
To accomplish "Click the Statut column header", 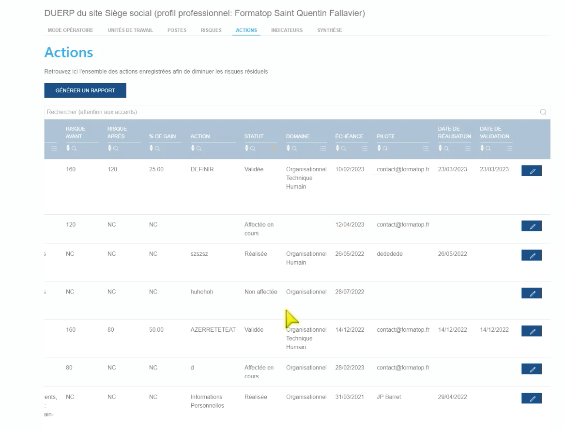I will [254, 136].
